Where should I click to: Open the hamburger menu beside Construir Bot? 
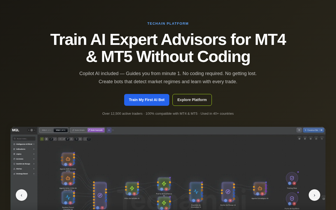tap(299, 130)
